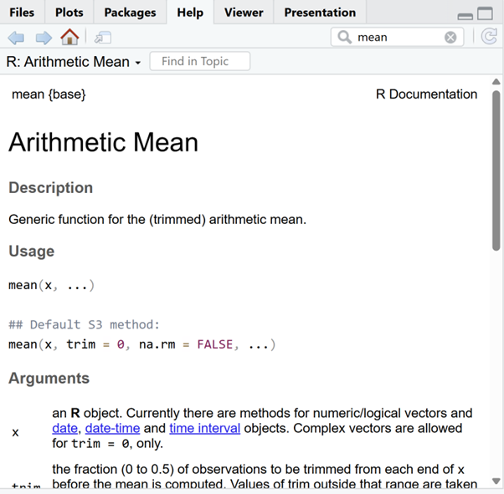Click the x argument name
Viewport: 504px width, 494px height.
[15, 433]
